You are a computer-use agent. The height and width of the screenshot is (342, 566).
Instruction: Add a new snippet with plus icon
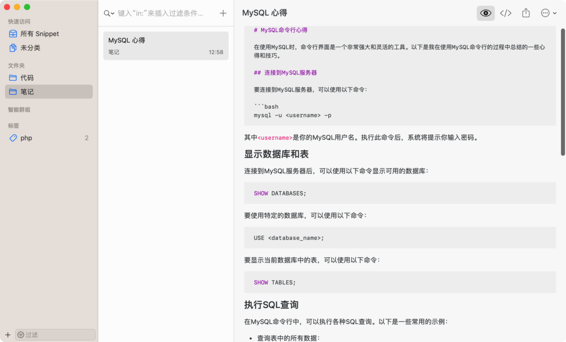click(x=224, y=13)
